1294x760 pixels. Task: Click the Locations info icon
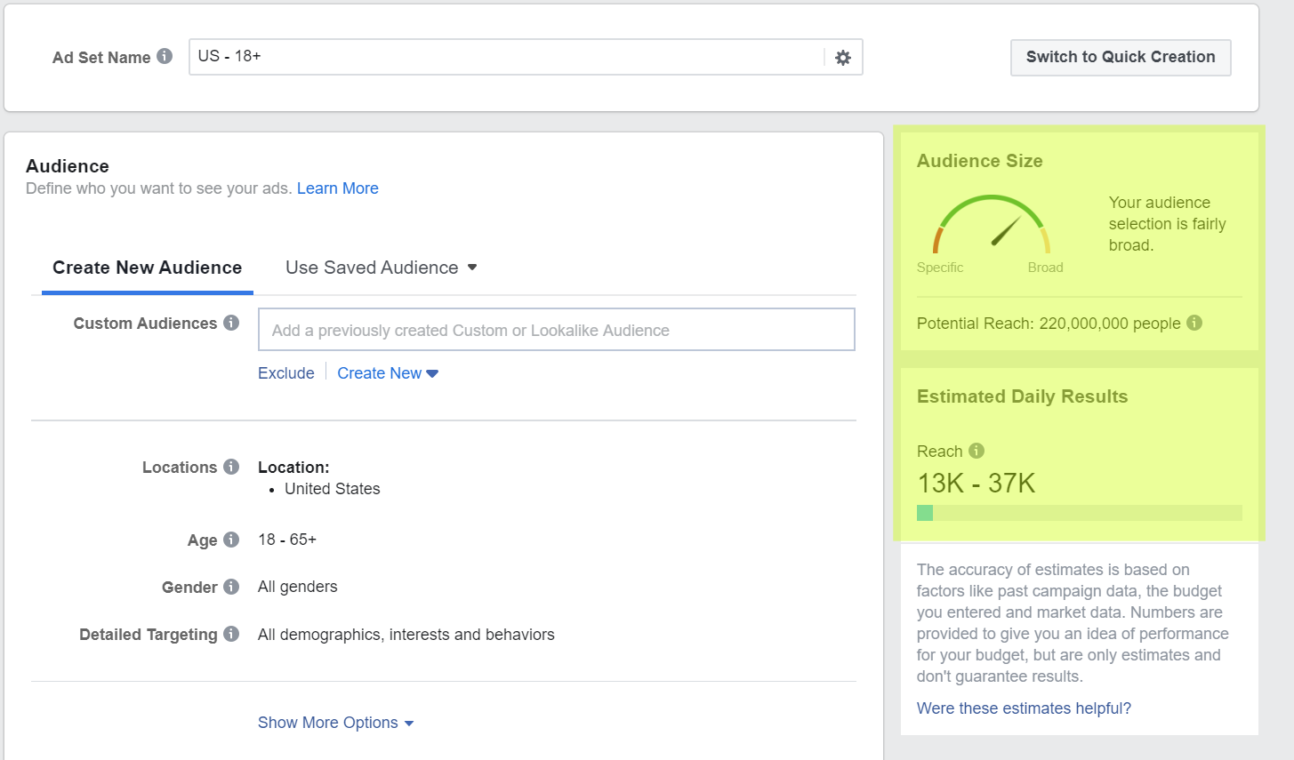231,467
